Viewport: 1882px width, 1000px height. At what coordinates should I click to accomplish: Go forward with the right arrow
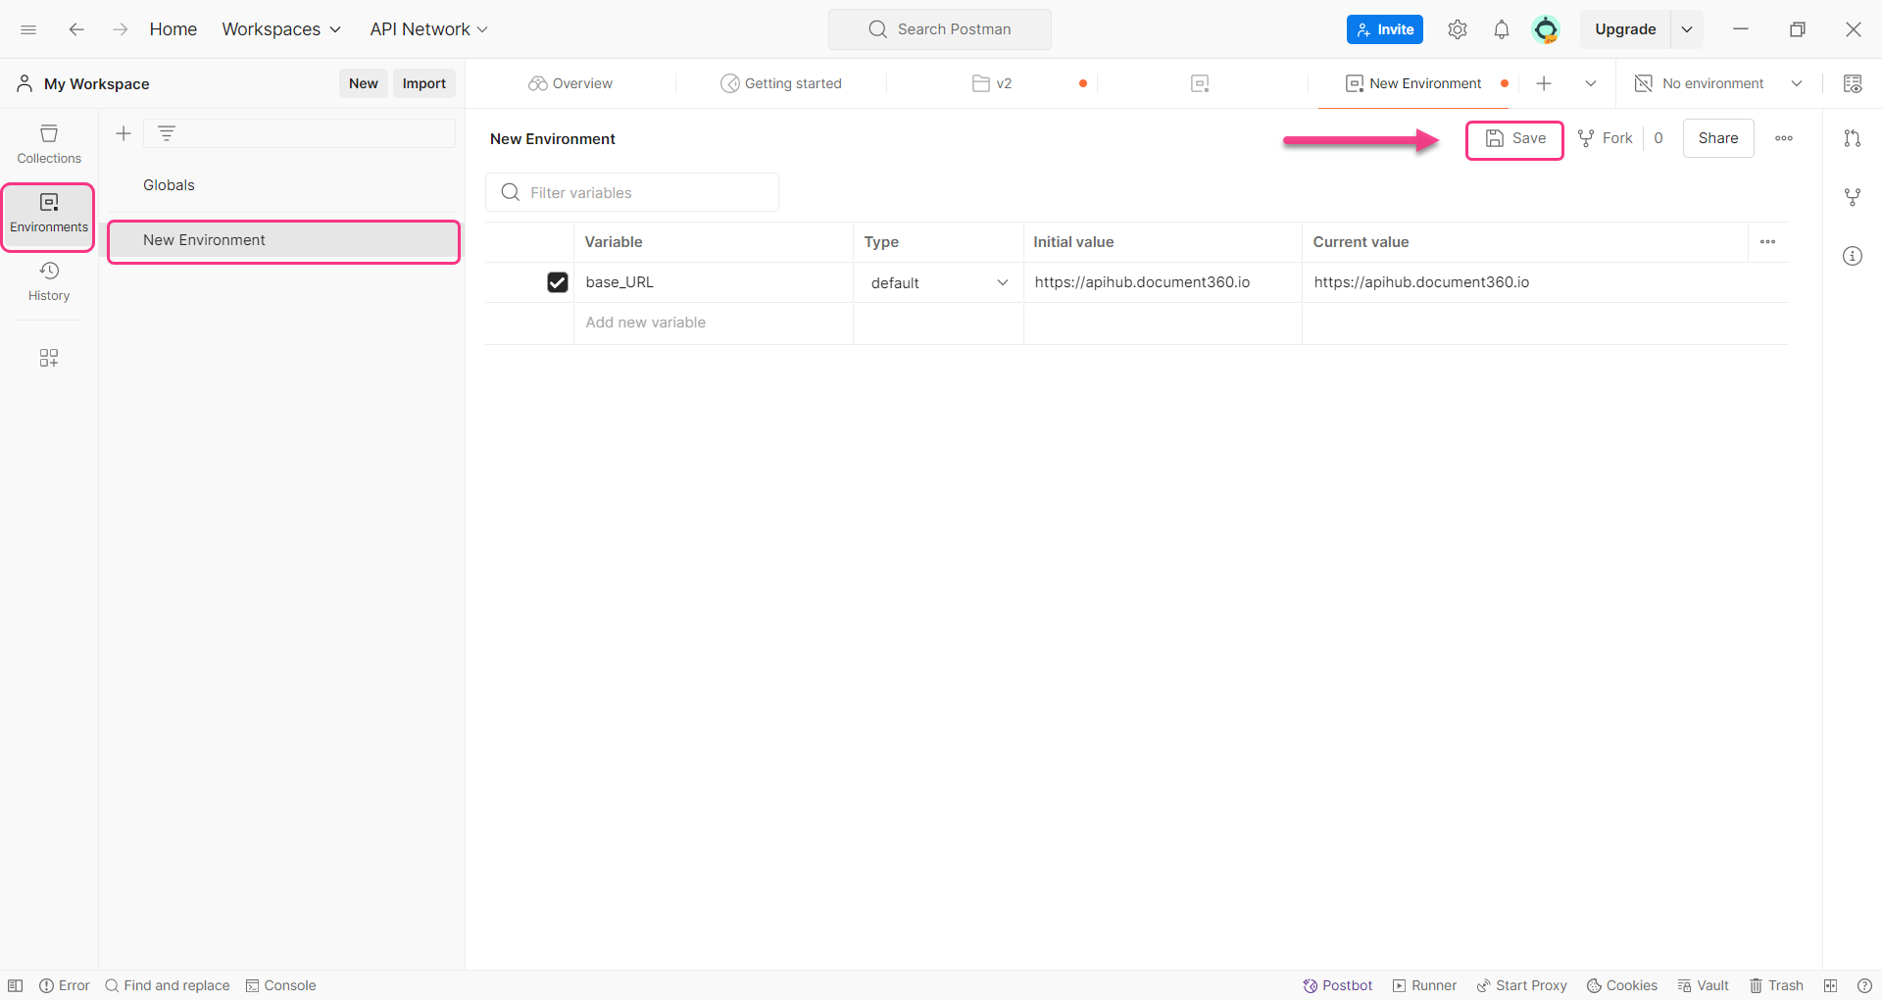121,29
